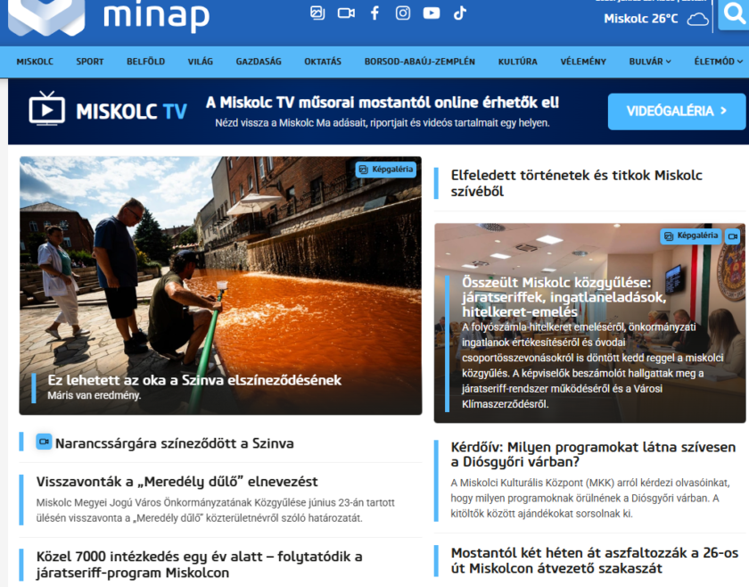Open the MISKOLC menu section
The image size is (749, 587).
click(x=35, y=62)
